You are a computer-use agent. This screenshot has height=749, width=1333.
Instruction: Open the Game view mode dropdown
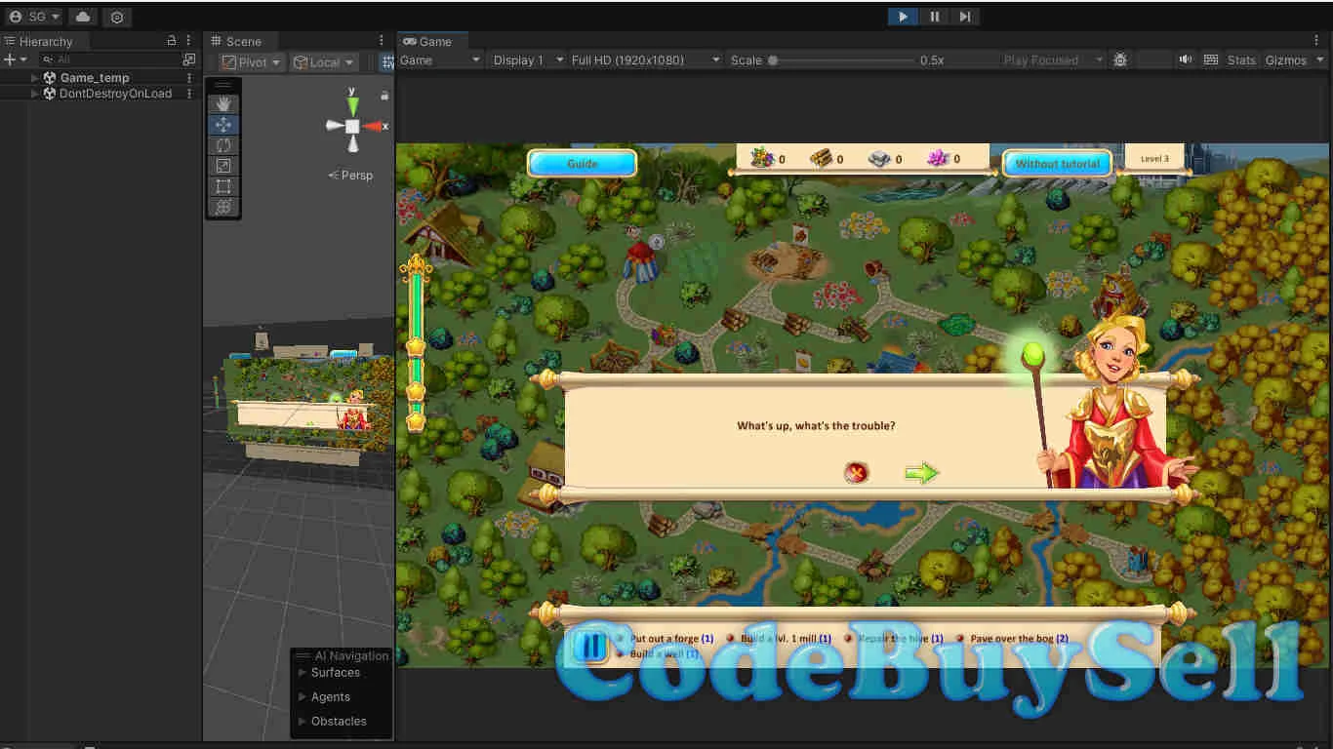[440, 59]
